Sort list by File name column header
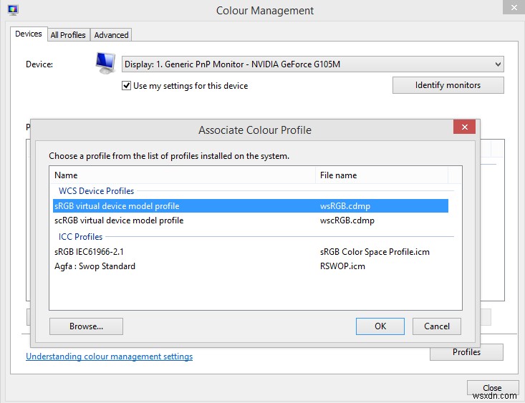Screen dimensions: 525x403 [x=381, y=175]
